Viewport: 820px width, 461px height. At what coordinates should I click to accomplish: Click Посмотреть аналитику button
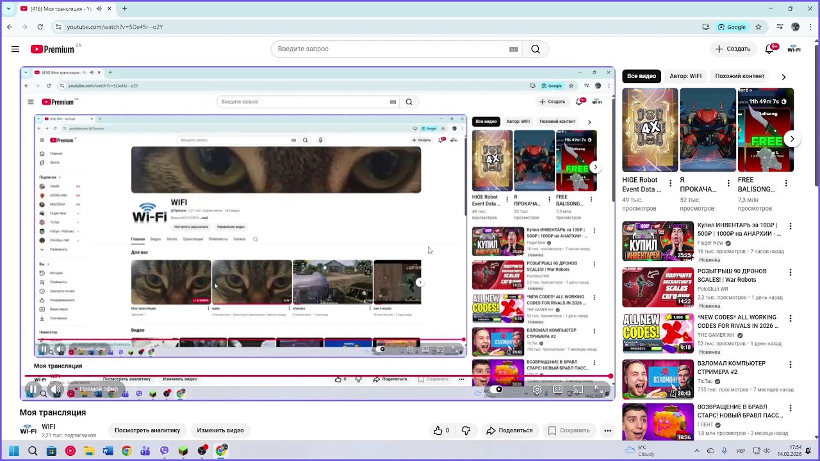coord(147,430)
